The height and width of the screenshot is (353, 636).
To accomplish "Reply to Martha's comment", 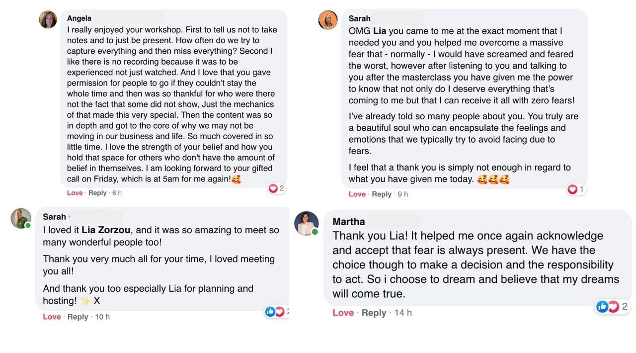I will point(374,313).
